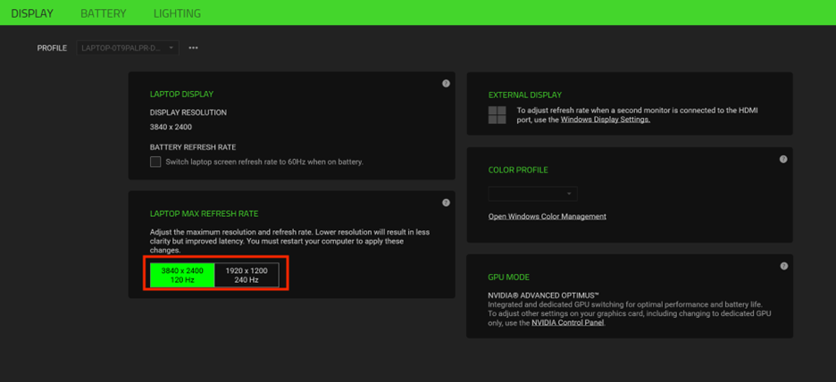Viewport: 836px width, 382px height.
Task: Open the NVIDIA Control Panel link
Action: [567, 323]
